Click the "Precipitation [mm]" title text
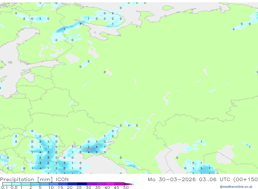The width and height of the screenshot is (258, 189). coord(26,179)
